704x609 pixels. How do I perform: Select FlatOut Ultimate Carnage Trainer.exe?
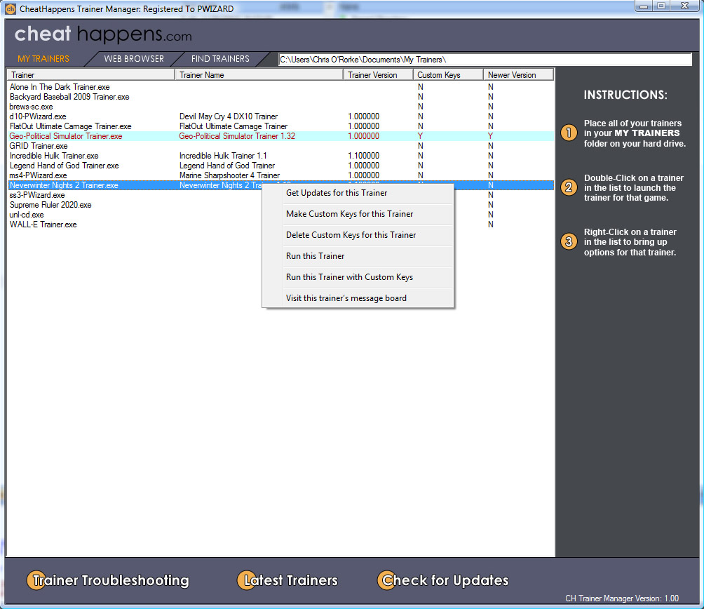click(x=71, y=127)
